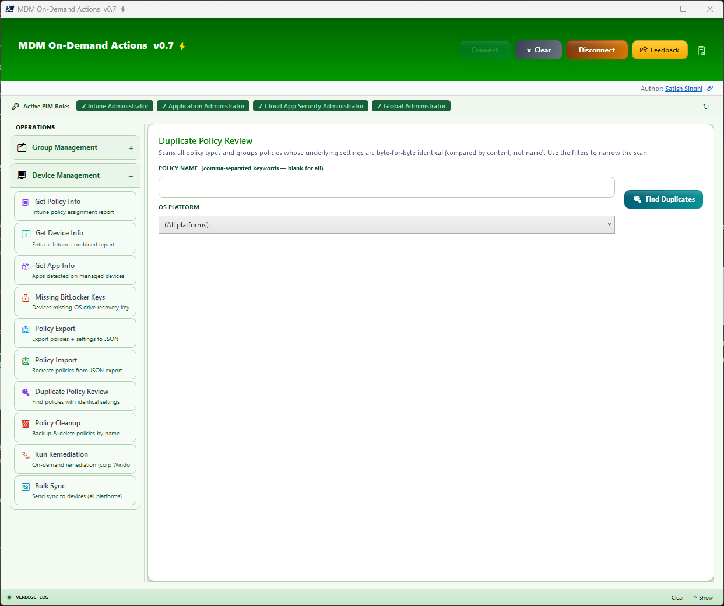Click the Disconnect button
This screenshot has height=606, width=724.
coord(597,50)
